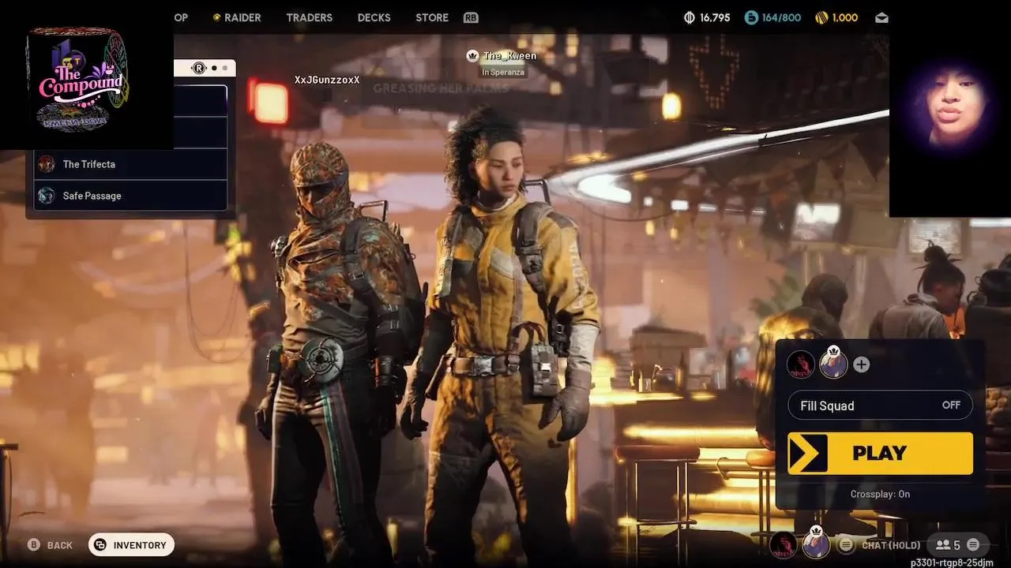This screenshot has height=568, width=1011.
Task: Click the session ID p3301-rtgp8-25djm
Action: click(952, 562)
